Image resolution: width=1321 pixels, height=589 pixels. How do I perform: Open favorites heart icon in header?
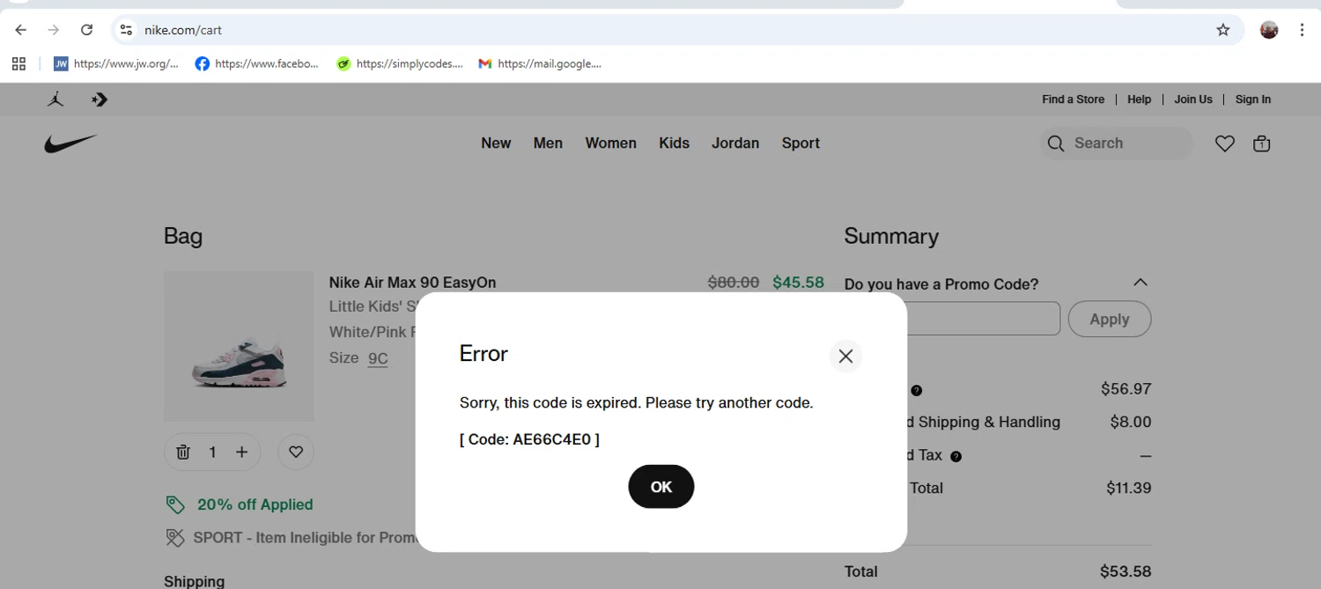[x=1224, y=144]
